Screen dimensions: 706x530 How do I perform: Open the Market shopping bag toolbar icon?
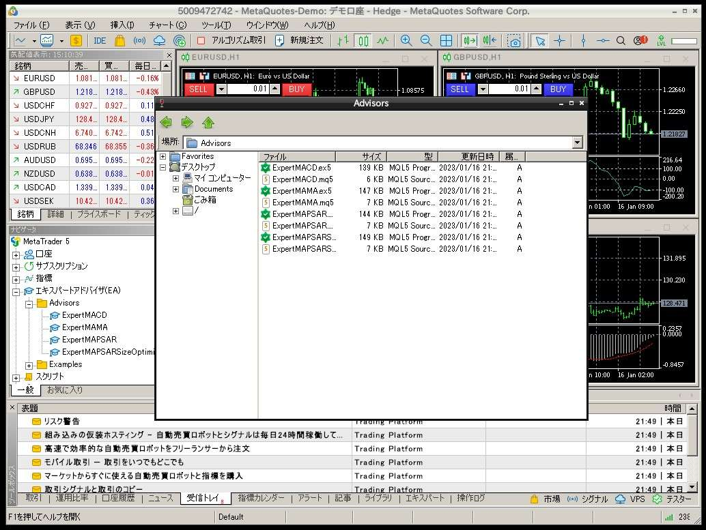pos(119,40)
